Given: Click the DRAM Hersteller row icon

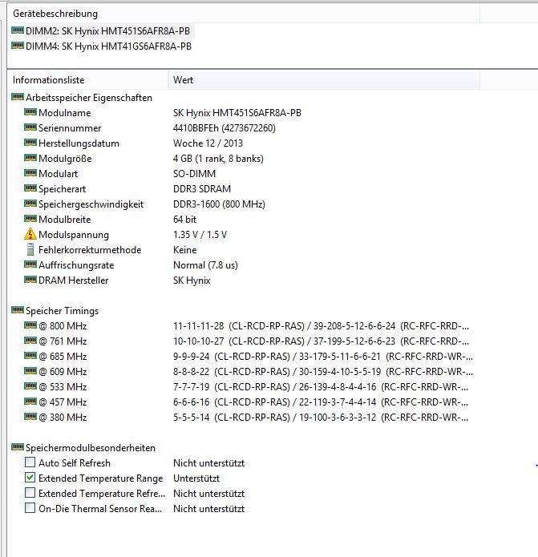Looking at the screenshot, I should 30,280.
